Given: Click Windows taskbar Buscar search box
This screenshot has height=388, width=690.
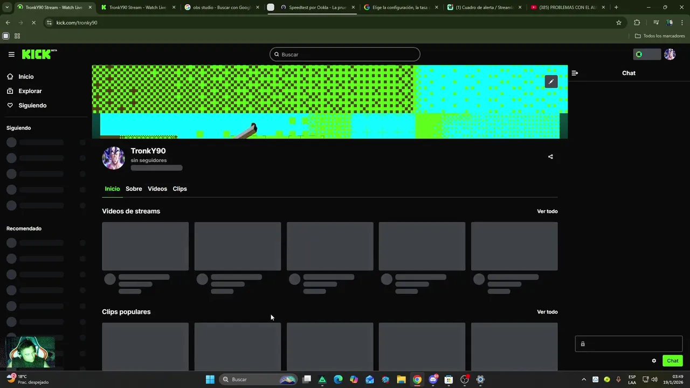Looking at the screenshot, I should (x=259, y=379).
